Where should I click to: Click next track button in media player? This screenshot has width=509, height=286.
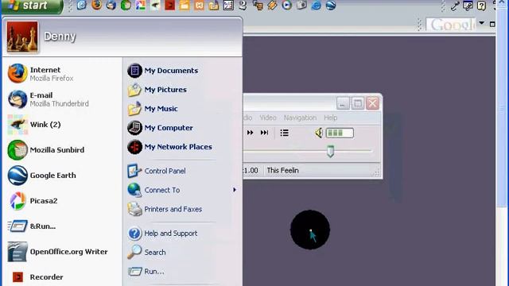[x=264, y=133]
